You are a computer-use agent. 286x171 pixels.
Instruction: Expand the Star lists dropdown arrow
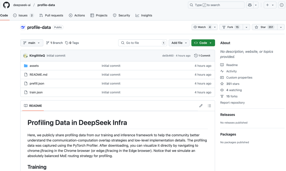pyautogui.click(x=281, y=27)
